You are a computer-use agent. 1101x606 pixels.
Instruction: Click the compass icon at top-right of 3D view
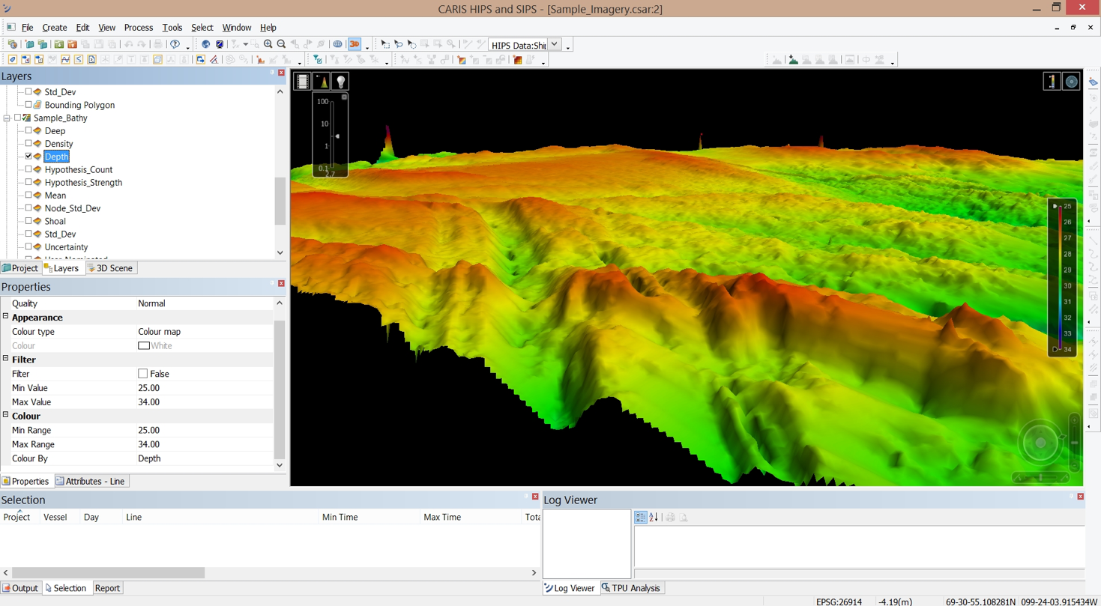tap(1072, 82)
